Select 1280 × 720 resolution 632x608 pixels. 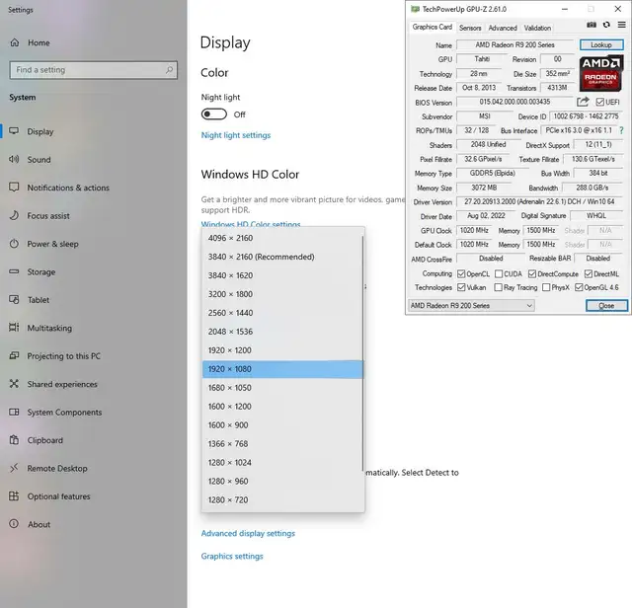click(282, 499)
